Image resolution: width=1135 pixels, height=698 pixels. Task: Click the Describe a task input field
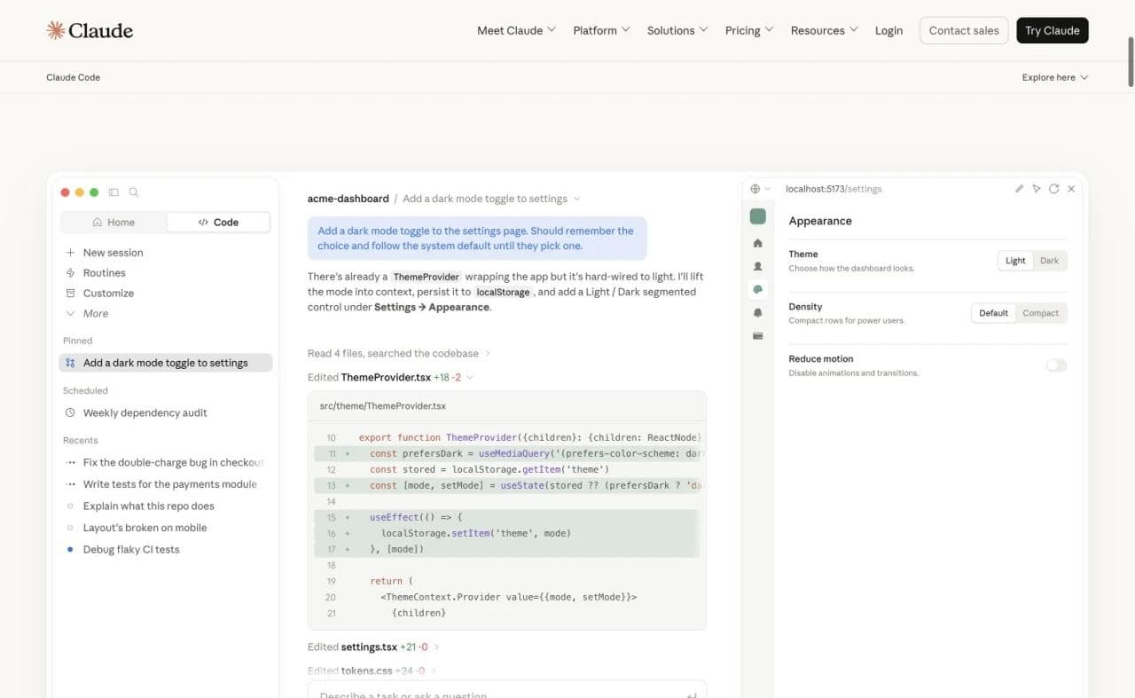507,690
